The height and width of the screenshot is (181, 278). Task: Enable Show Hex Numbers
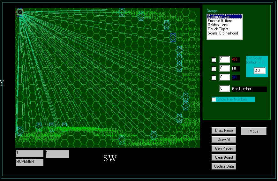point(214,100)
